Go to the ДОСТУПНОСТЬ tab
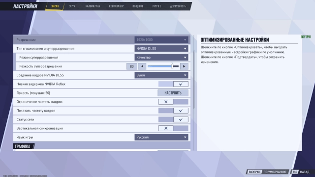 pyautogui.click(x=178, y=6)
